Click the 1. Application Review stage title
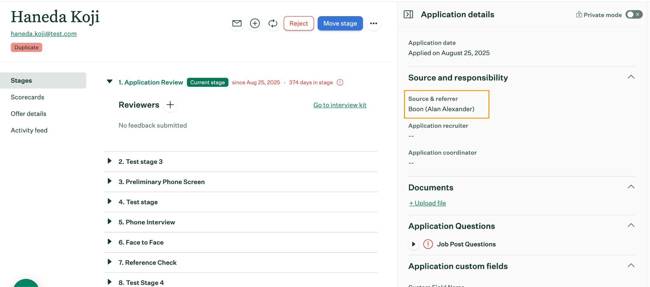This screenshot has width=650, height=287. pos(151,82)
